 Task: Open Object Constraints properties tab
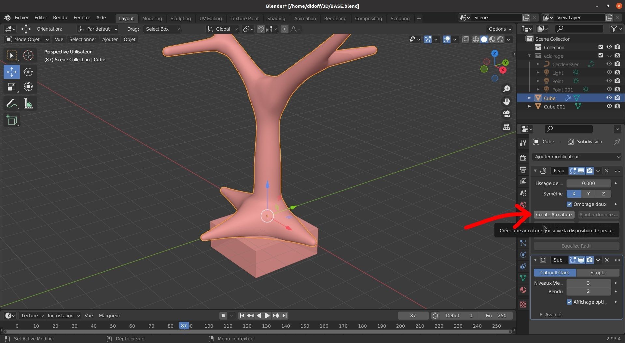click(x=523, y=266)
